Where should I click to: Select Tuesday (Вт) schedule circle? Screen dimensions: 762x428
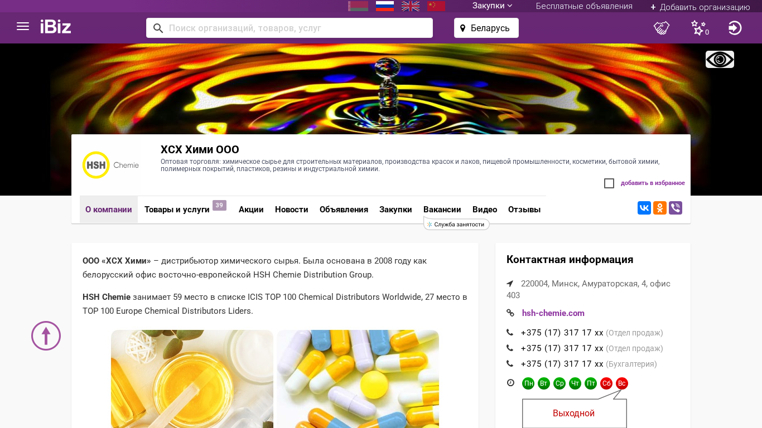coord(544,383)
